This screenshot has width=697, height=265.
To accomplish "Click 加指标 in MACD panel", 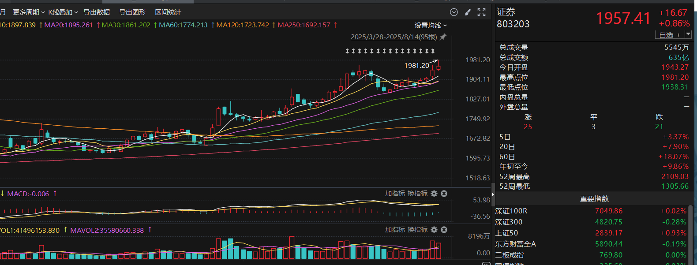I will (395, 194).
